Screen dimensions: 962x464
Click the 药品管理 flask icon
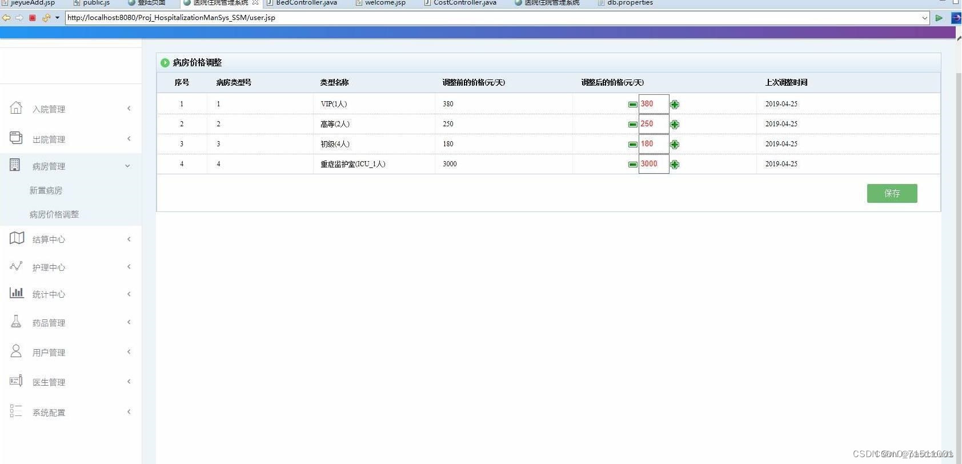[16, 322]
